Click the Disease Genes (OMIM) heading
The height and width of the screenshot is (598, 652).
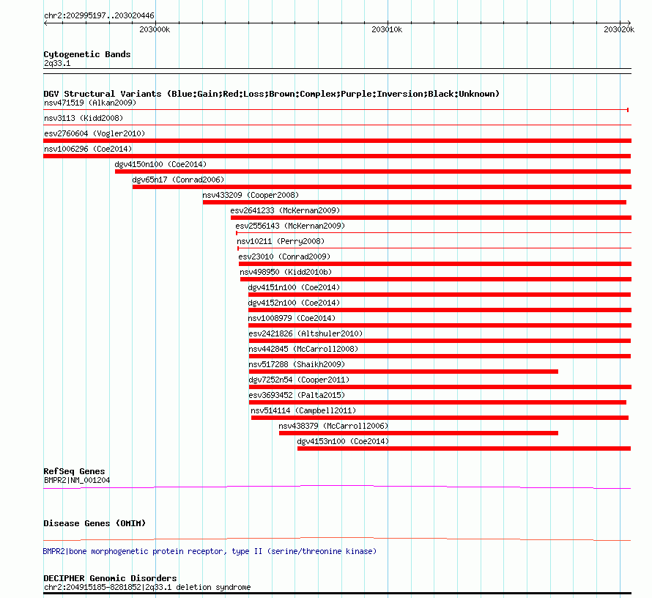pos(95,523)
